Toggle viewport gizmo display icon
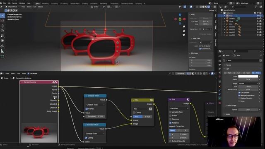This screenshot has height=149, width=265. [185, 7]
